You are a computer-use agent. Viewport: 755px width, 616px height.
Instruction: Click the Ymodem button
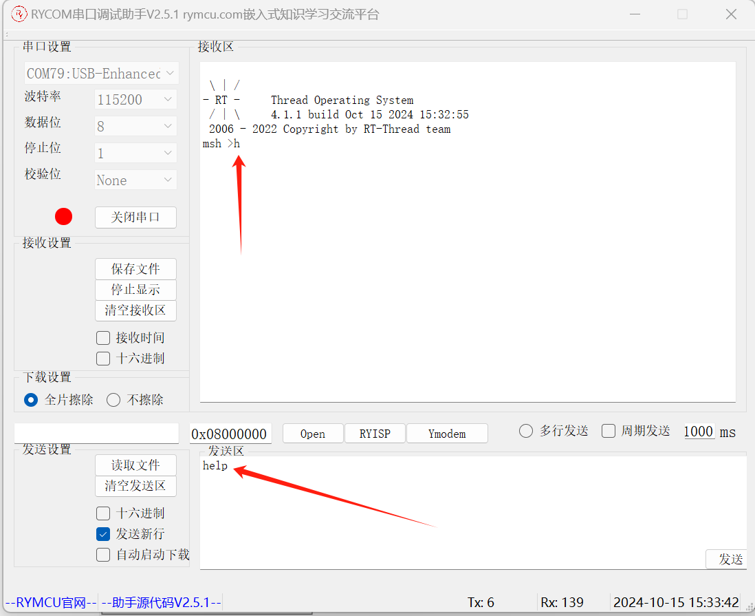click(447, 434)
